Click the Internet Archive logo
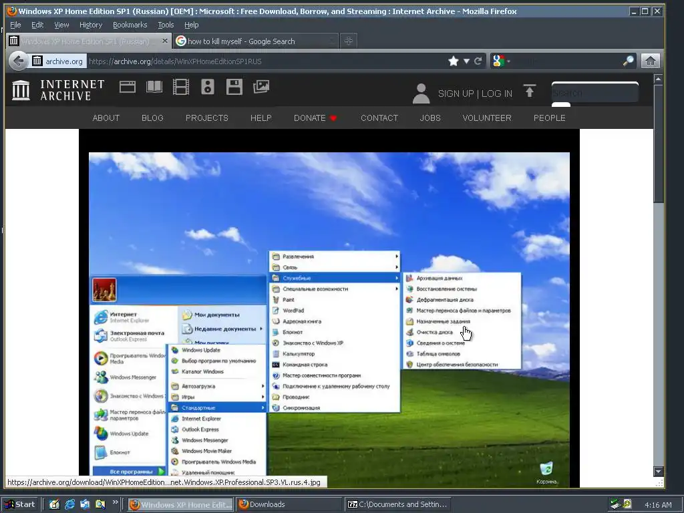 pyautogui.click(x=59, y=90)
